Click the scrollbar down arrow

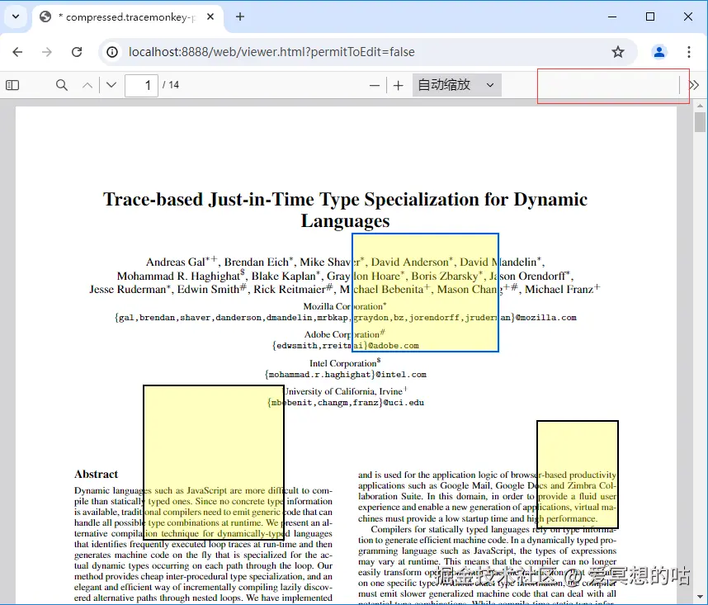click(700, 597)
